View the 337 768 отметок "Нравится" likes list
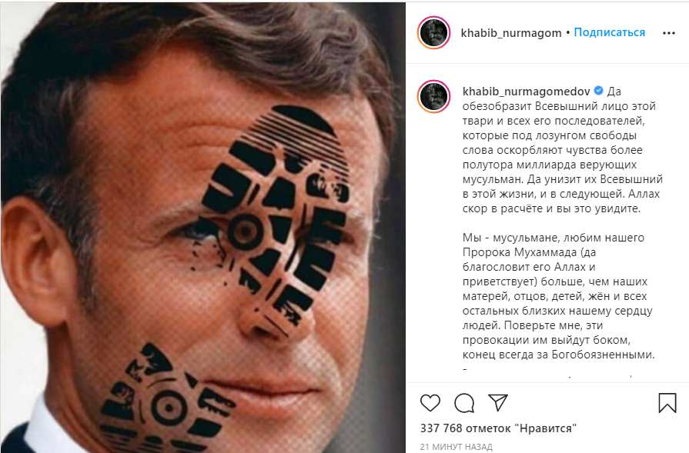 tap(498, 428)
